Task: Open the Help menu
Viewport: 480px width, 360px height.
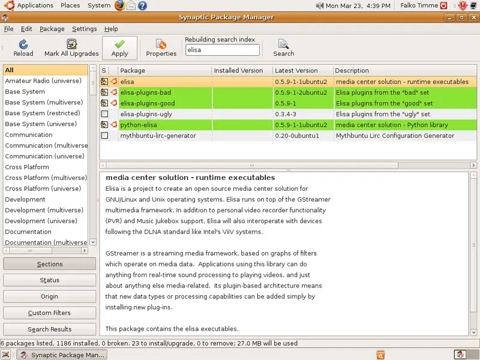Action: click(111, 29)
